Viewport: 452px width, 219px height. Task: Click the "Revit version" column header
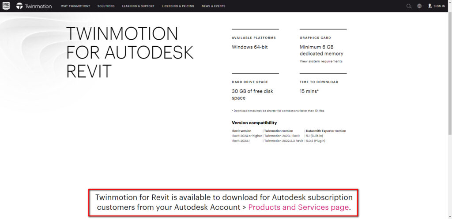[x=241, y=131]
